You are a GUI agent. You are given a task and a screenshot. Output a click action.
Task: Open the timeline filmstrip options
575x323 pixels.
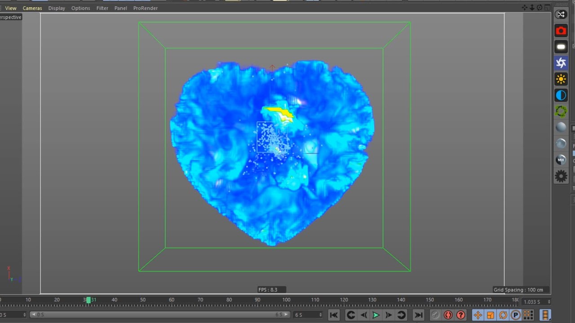click(545, 315)
